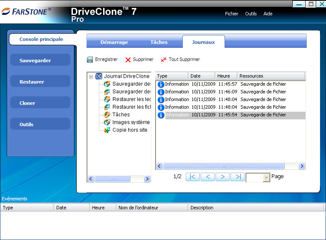Open the Cloner sidebar section
Image resolution: width=326 pixels, height=240 pixels.
(x=40, y=103)
